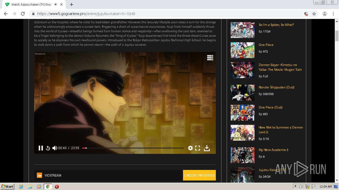Open Chrome profile avatar menu
The image size is (339, 190).
coord(325,14)
